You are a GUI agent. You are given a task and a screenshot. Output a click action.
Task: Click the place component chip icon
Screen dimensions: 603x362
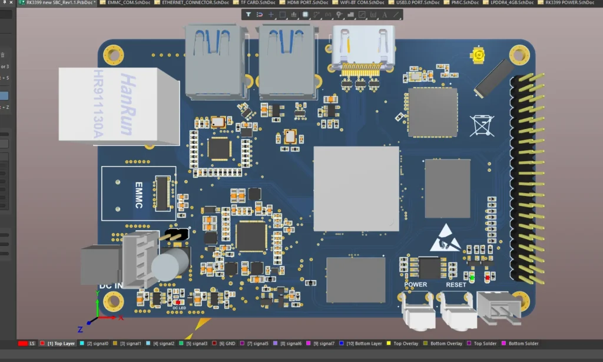(x=305, y=14)
